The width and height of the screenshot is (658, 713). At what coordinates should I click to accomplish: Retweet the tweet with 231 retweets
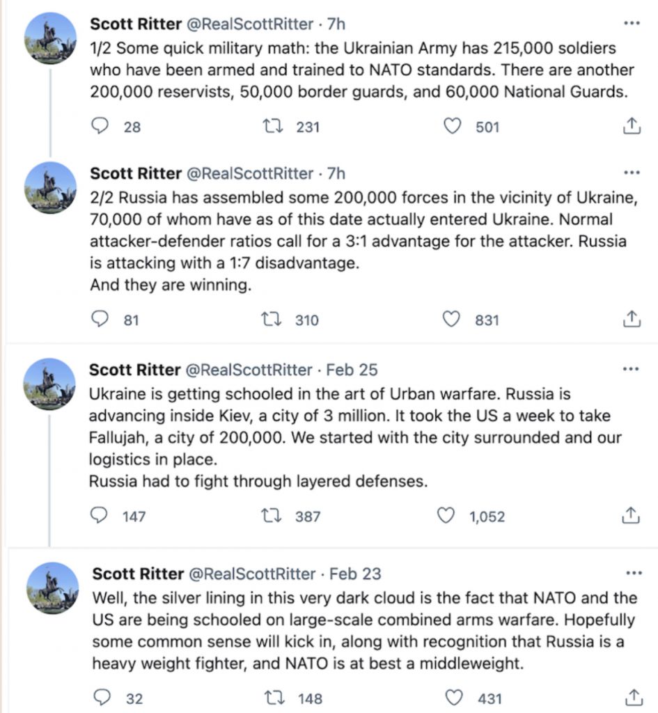tap(273, 126)
